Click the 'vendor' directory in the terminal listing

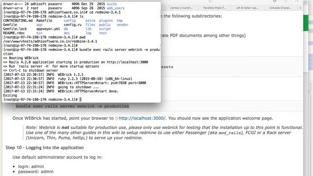(123, 25)
